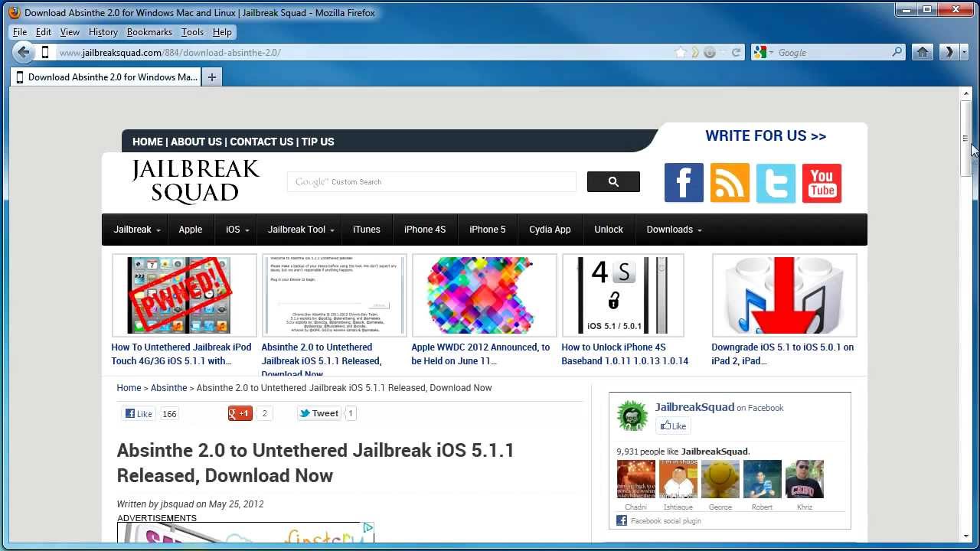Screen dimensions: 980x551
Task: Click the Tweet button
Action: click(x=318, y=413)
